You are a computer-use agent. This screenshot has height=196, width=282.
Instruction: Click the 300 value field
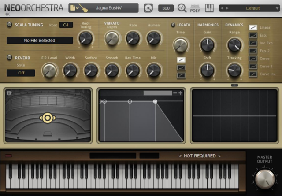(166, 8)
